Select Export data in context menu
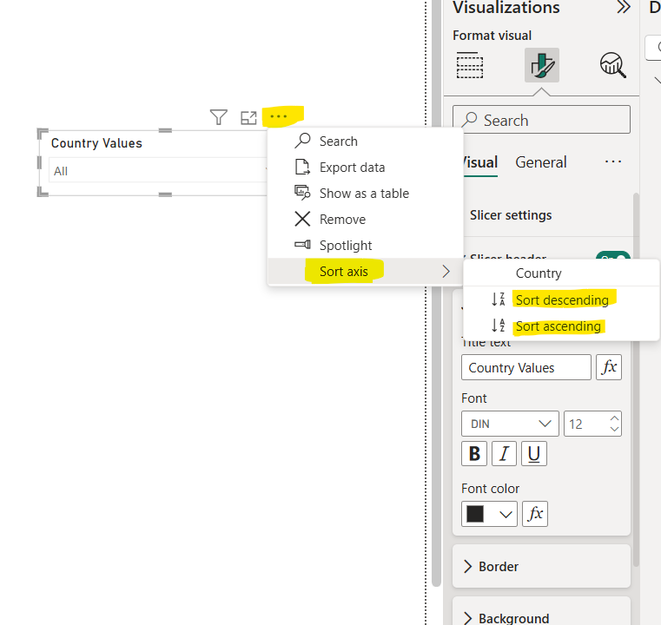The height and width of the screenshot is (625, 661). coord(352,168)
